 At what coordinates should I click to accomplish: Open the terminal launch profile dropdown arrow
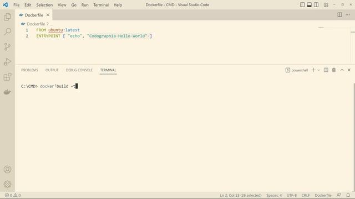(318, 70)
